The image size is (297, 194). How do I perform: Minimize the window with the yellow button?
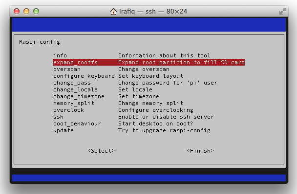26,11
